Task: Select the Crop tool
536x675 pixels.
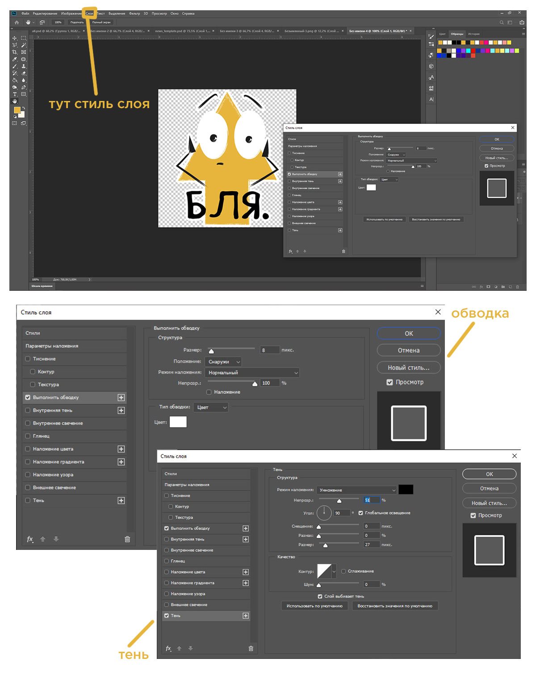Action: coord(14,52)
